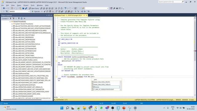The image size is (197, 111).
Task: Open PowerPoint from the taskbar
Action: click(x=124, y=108)
